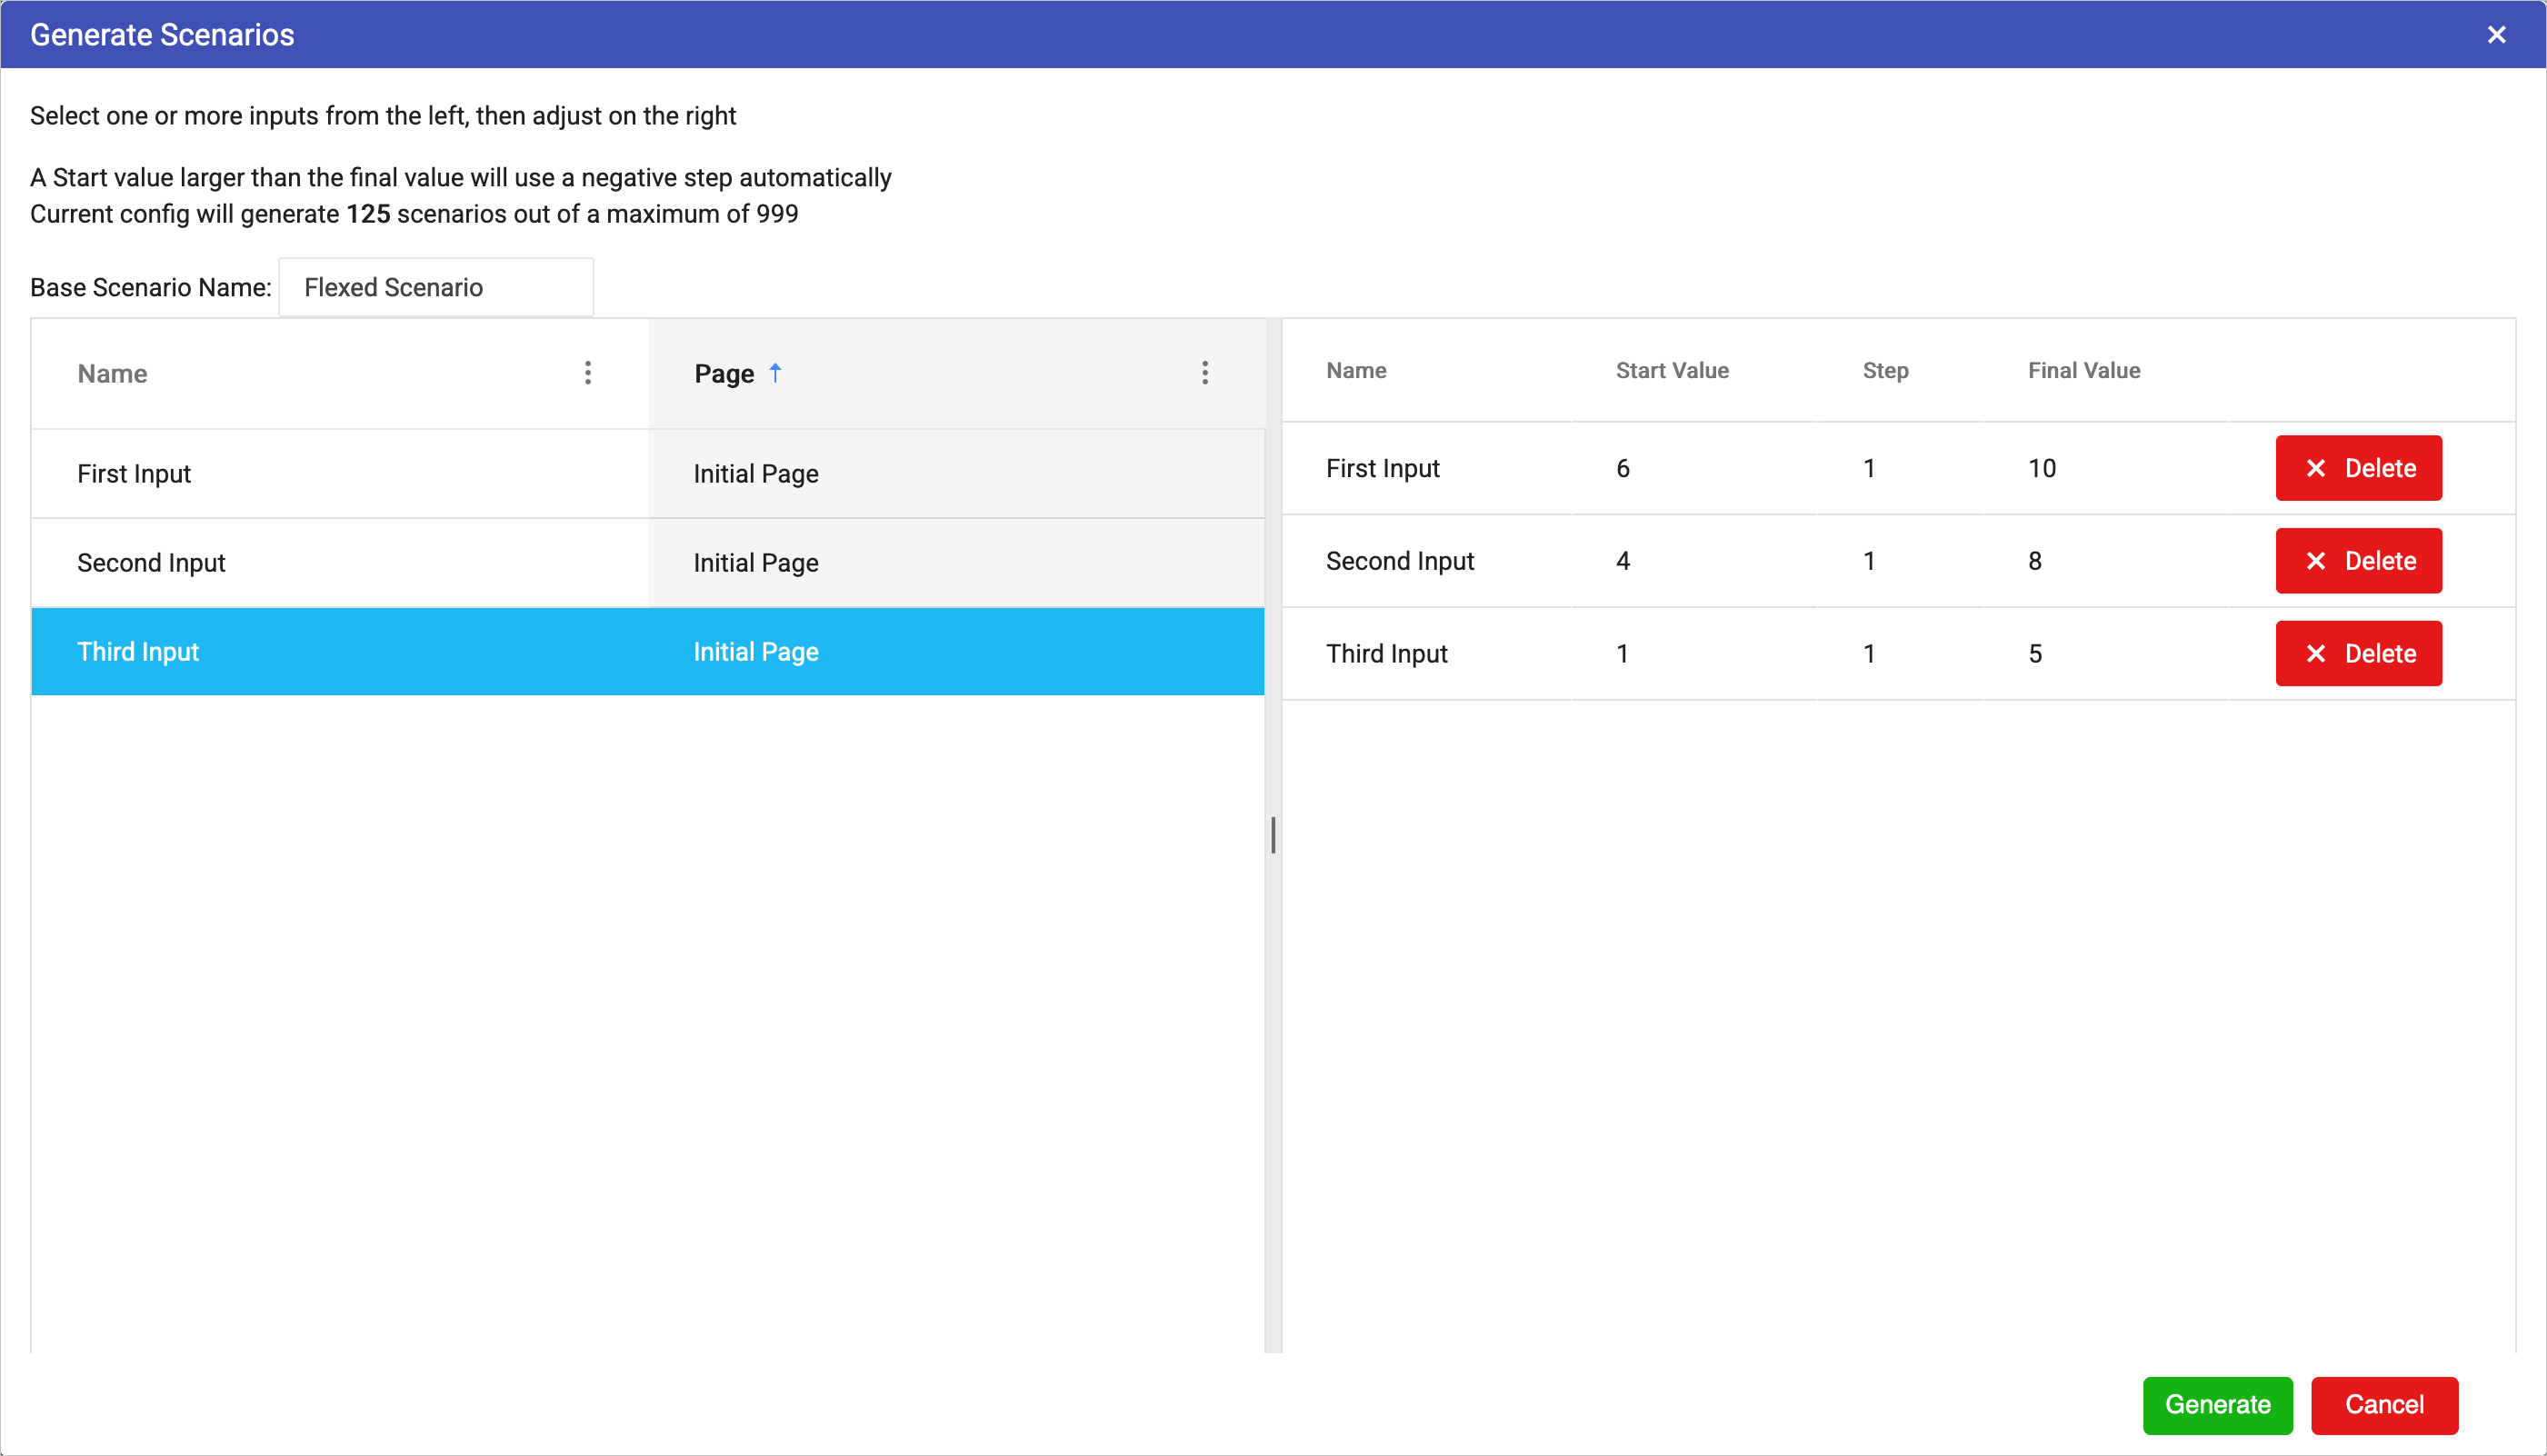Edit First Input final value 10
The image size is (2547, 1456).
(x=2041, y=468)
